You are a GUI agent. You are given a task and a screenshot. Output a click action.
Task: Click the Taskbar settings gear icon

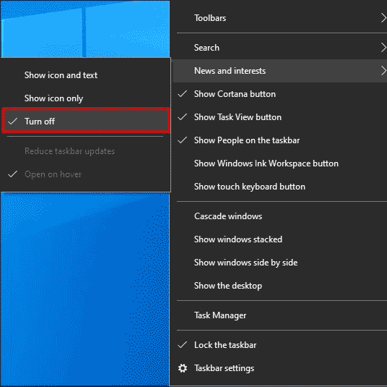coord(183,368)
